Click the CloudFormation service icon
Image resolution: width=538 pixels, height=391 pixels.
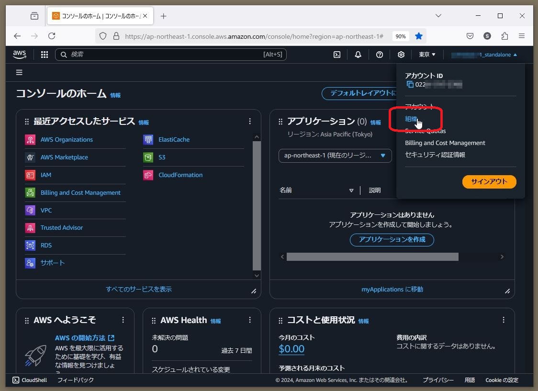148,175
